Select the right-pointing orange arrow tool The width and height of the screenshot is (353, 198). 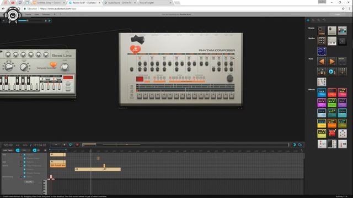coord(332,61)
